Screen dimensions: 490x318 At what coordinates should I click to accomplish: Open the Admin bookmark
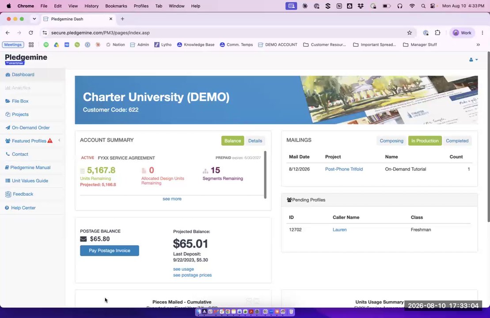(139, 45)
